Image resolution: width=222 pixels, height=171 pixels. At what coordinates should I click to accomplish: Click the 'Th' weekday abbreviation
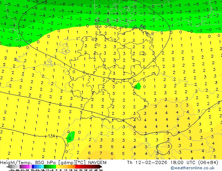pos(130,163)
